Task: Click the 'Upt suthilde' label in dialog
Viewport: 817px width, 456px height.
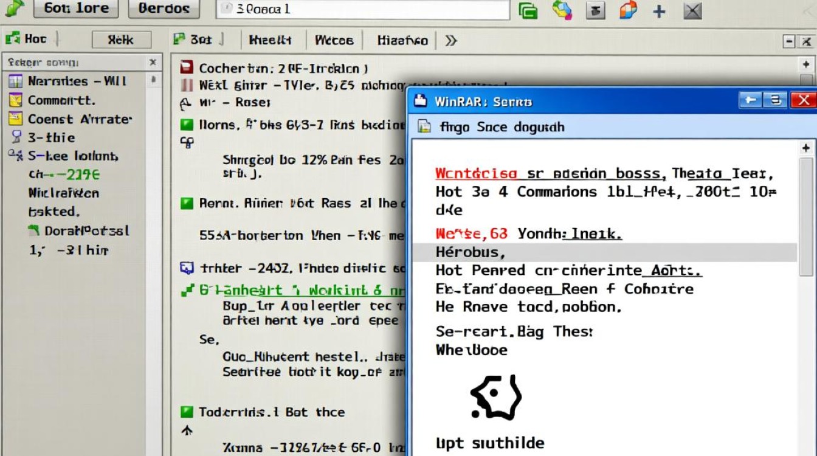Action: click(x=490, y=443)
